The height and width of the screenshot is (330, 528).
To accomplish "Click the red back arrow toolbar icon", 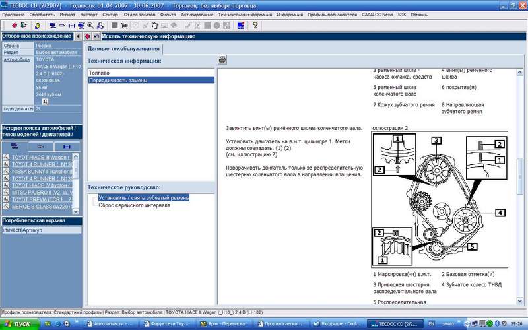I will tap(15, 25).
